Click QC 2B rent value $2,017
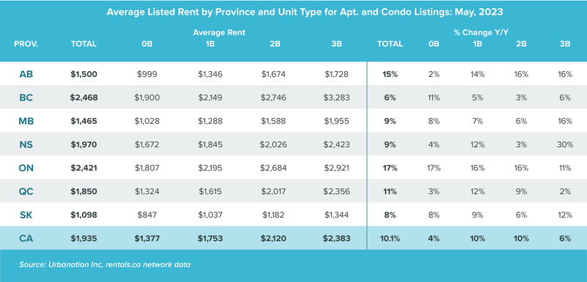Screen dimensions: 587x282 point(274,192)
